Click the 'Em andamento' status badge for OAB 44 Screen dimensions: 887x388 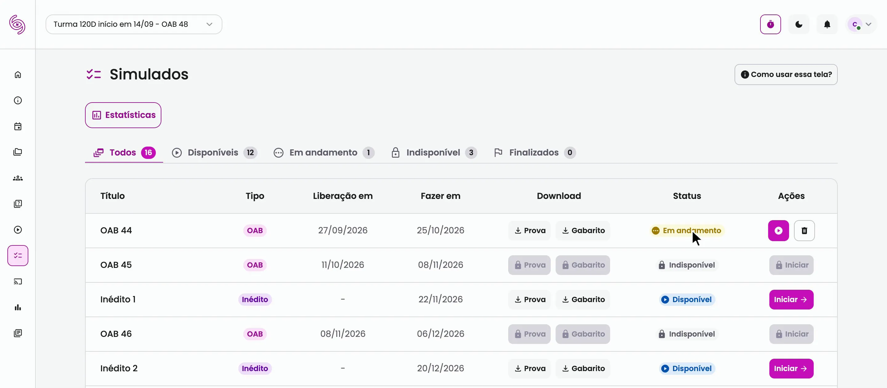click(x=687, y=230)
